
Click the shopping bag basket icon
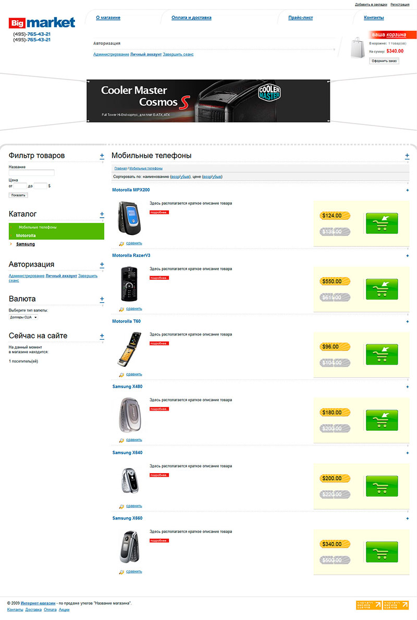pos(358,48)
